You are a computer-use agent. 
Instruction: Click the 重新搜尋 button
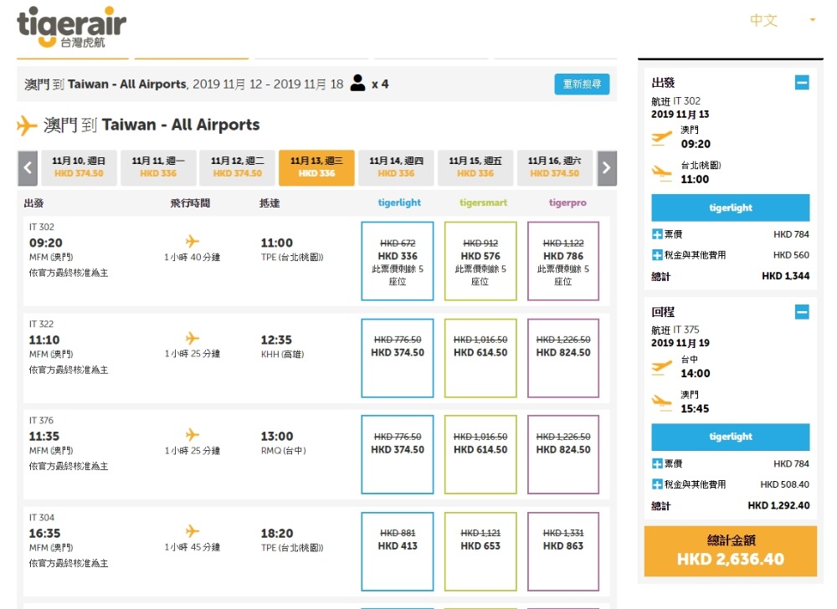[582, 84]
